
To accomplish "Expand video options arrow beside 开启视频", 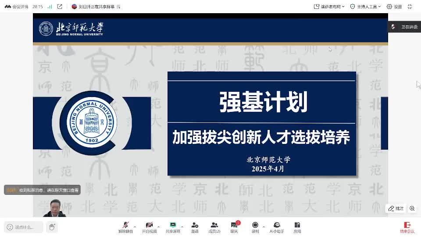I will point(158,227).
